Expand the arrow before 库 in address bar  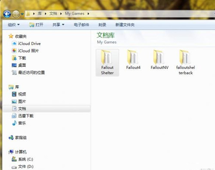(34, 14)
